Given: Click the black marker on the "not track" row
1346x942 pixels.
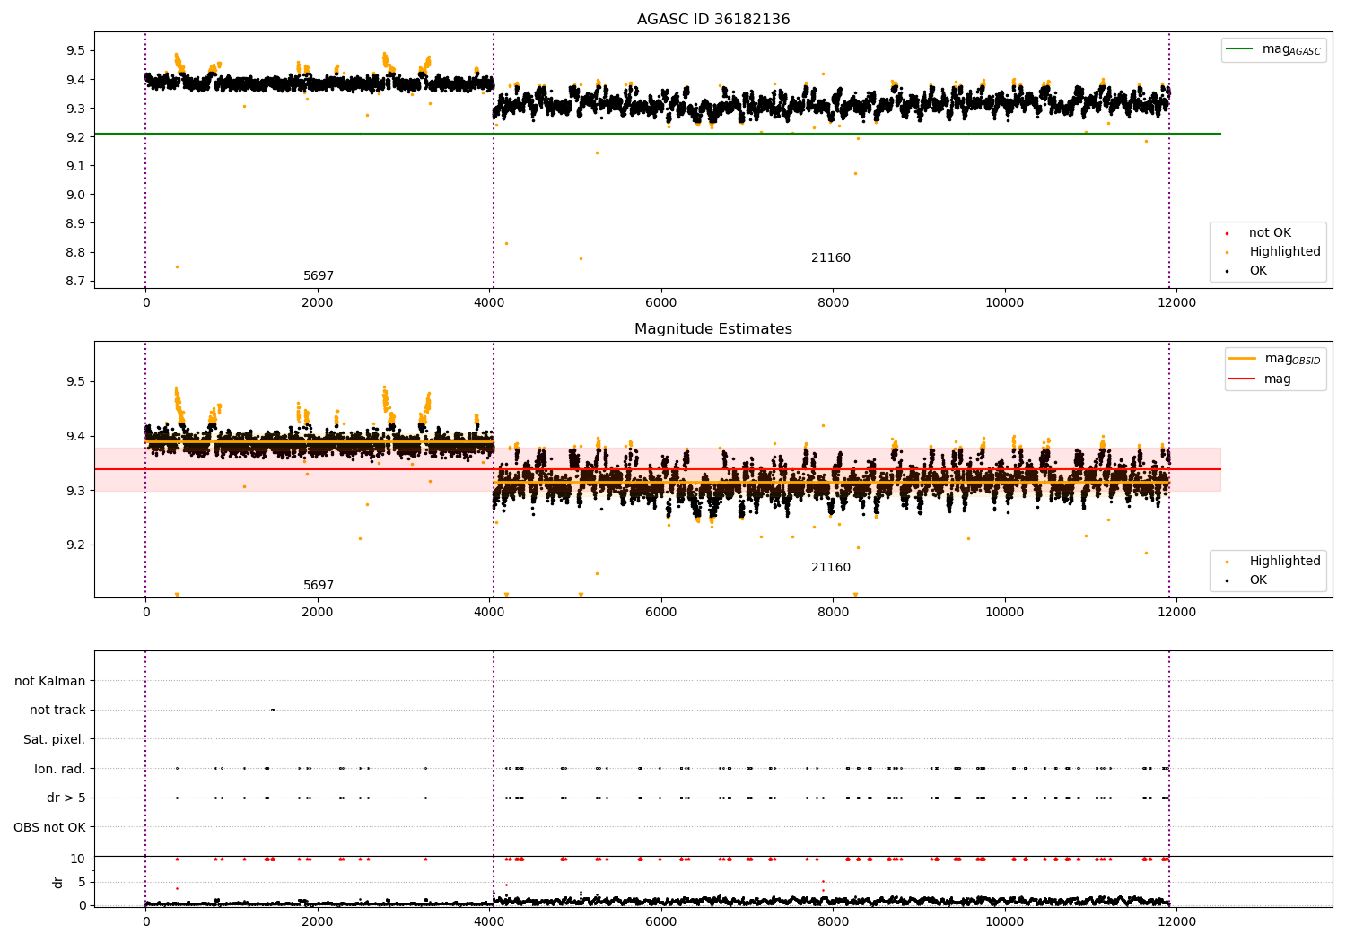Looking at the screenshot, I should [273, 711].
